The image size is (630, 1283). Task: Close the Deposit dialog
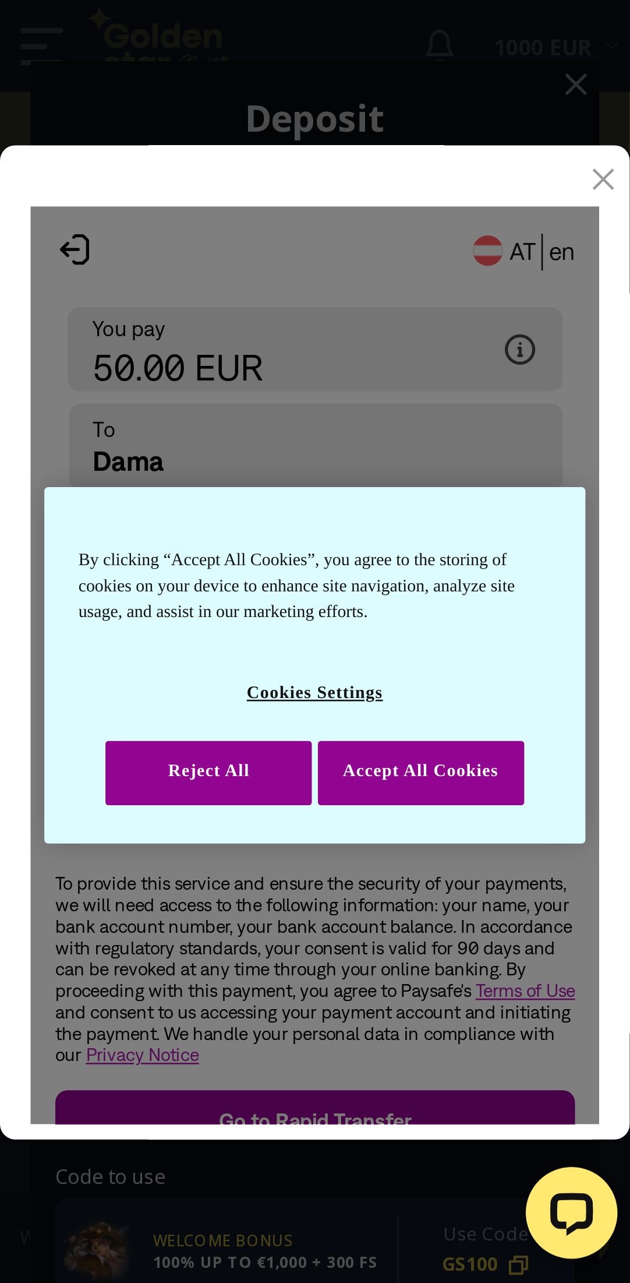tap(575, 85)
